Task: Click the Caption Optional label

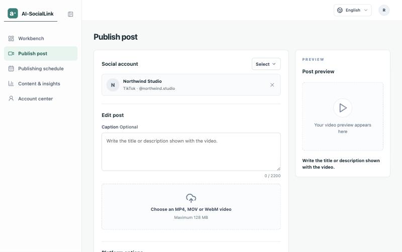Action: click(120, 127)
